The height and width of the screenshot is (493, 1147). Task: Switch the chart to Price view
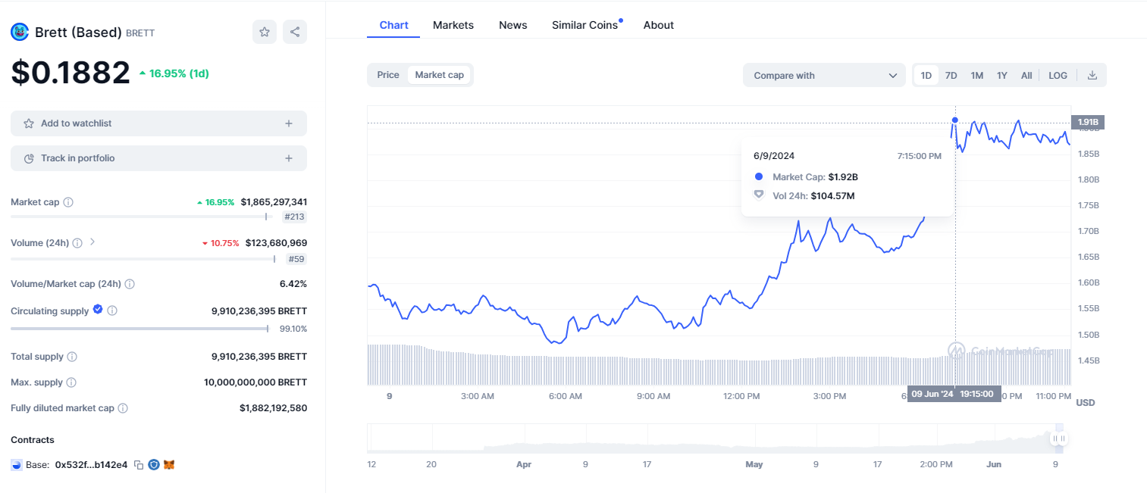[x=388, y=75]
